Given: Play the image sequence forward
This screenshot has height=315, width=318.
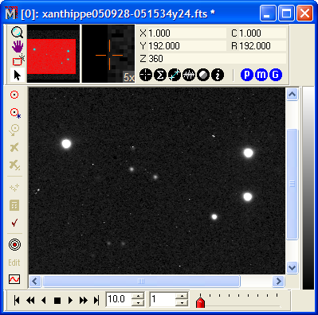Looking at the screenshot, I should pyautogui.click(x=70, y=301).
